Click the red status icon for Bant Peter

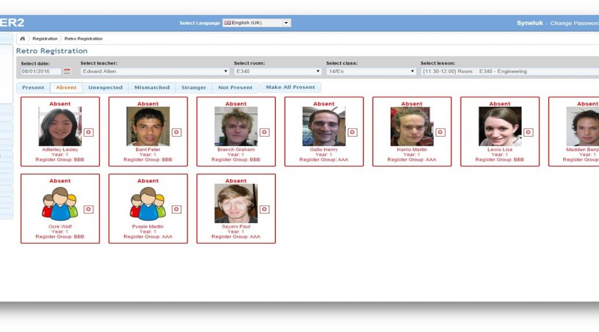pyautogui.click(x=177, y=132)
